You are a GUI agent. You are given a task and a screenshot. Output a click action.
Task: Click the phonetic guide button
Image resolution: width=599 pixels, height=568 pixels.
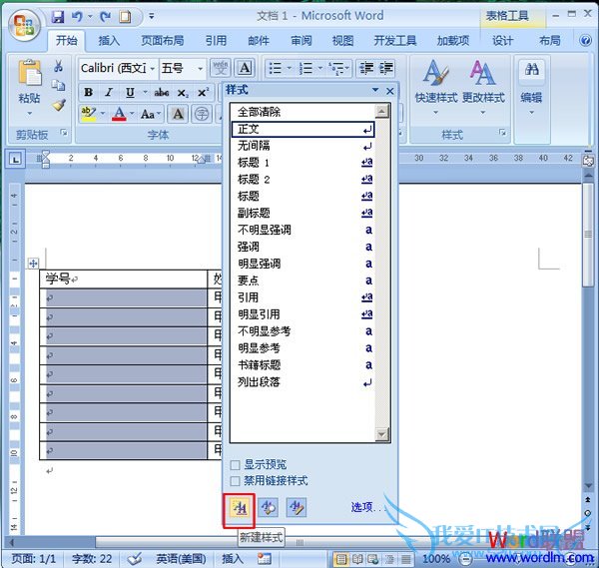click(221, 68)
